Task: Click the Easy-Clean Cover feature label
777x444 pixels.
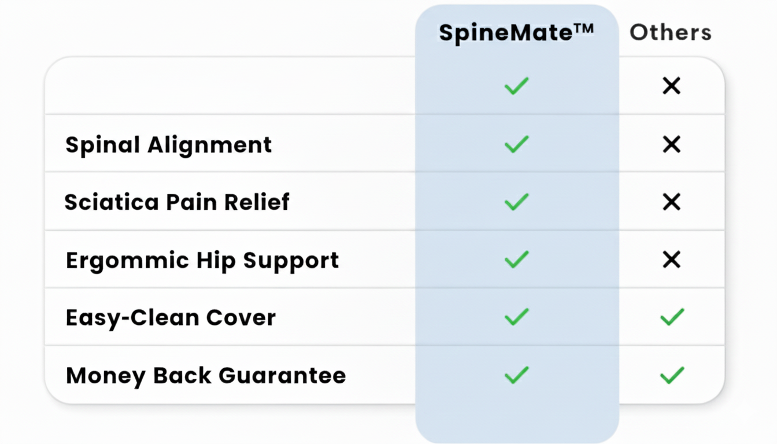Action: click(x=171, y=317)
